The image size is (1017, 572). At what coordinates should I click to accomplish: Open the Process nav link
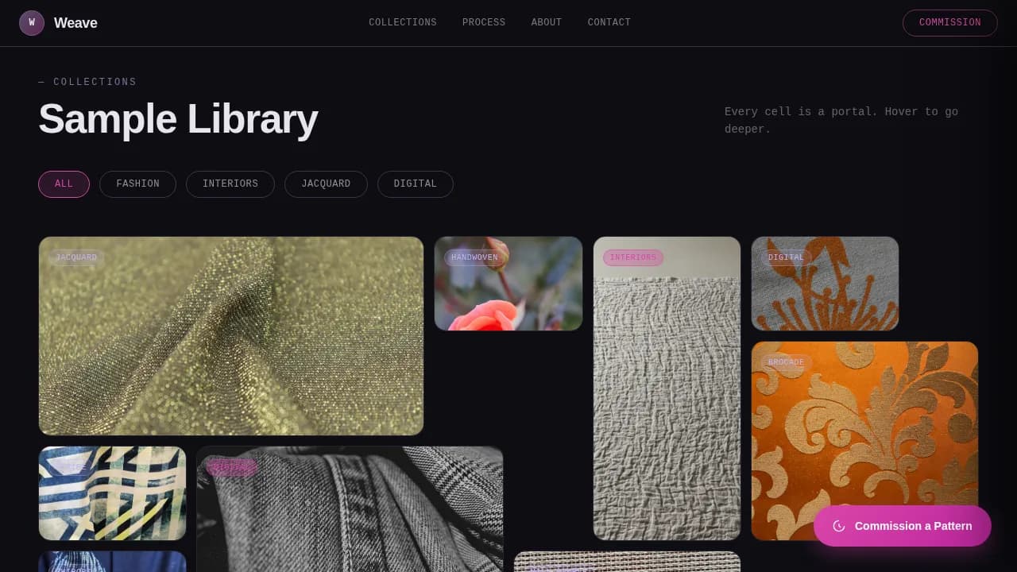(484, 22)
